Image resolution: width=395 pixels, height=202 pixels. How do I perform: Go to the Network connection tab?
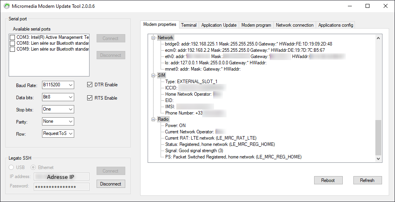pyautogui.click(x=294, y=25)
